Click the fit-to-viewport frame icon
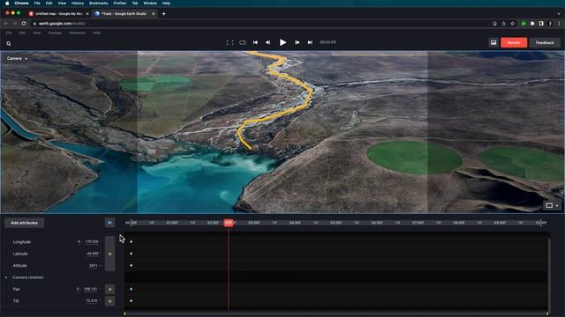 [x=230, y=42]
